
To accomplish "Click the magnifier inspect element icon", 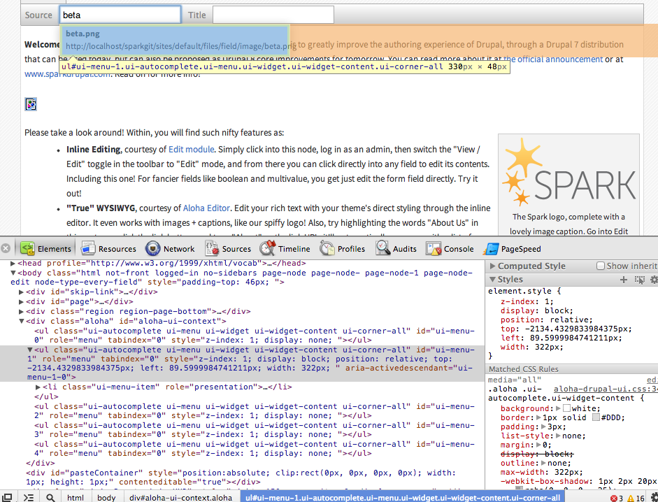I will (x=50, y=498).
